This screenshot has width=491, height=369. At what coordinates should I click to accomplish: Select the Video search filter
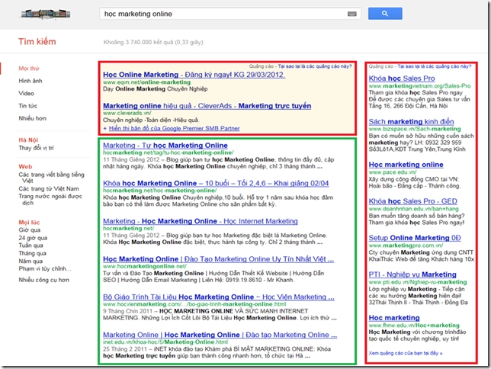click(x=26, y=93)
